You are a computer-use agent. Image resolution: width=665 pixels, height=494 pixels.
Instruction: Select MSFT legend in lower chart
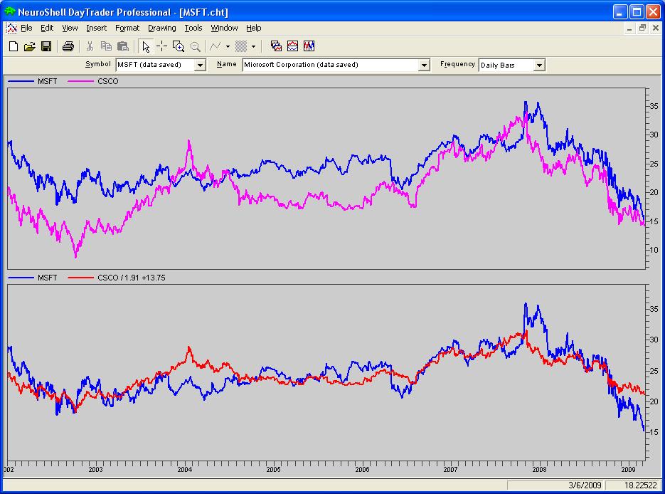(47, 278)
